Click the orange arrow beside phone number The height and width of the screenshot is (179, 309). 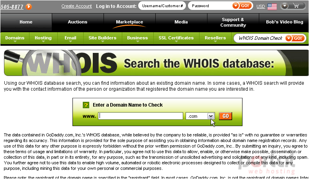[x=29, y=6]
